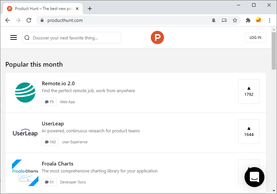Bookmark this page with the star icon

(235, 20)
